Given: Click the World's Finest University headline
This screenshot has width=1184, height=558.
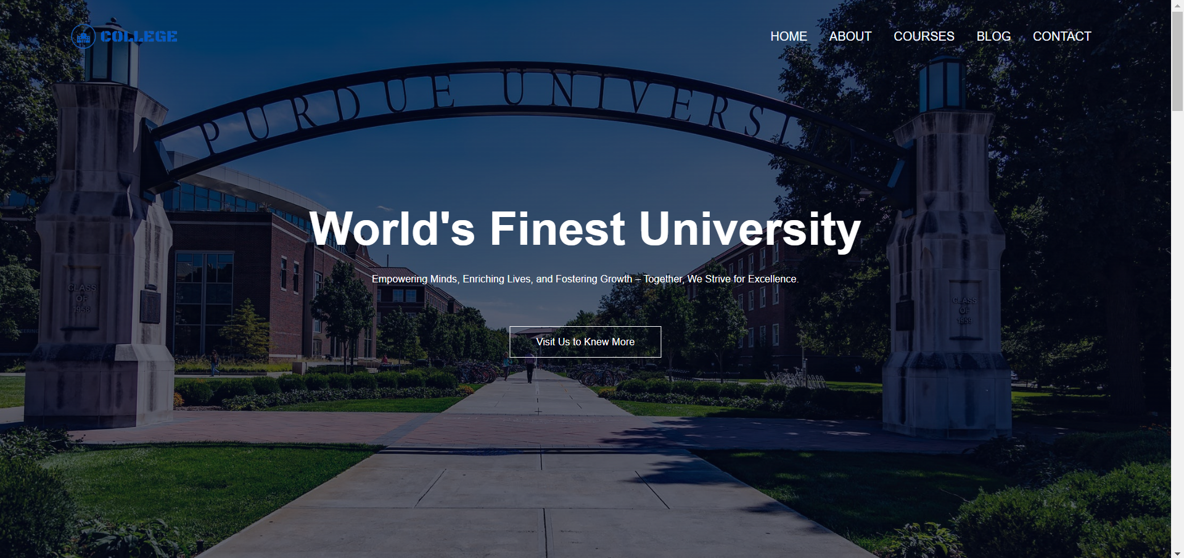Looking at the screenshot, I should (x=585, y=229).
